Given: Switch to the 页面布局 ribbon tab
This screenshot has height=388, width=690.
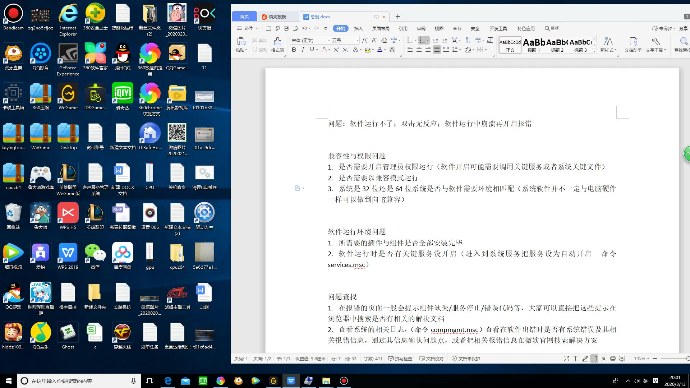Looking at the screenshot, I should [381, 28].
